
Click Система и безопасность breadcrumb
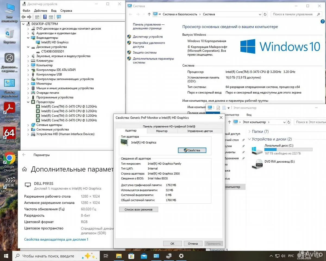[180, 14]
